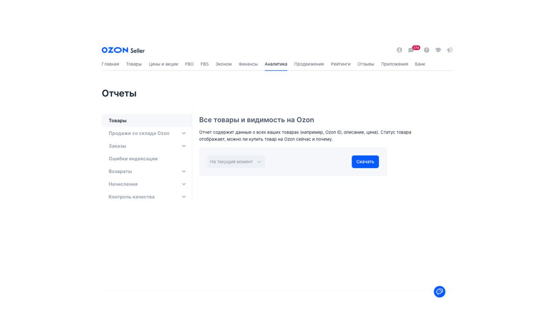Open the На текущий момент dropdown
This screenshot has height=312, width=555.
click(x=236, y=162)
